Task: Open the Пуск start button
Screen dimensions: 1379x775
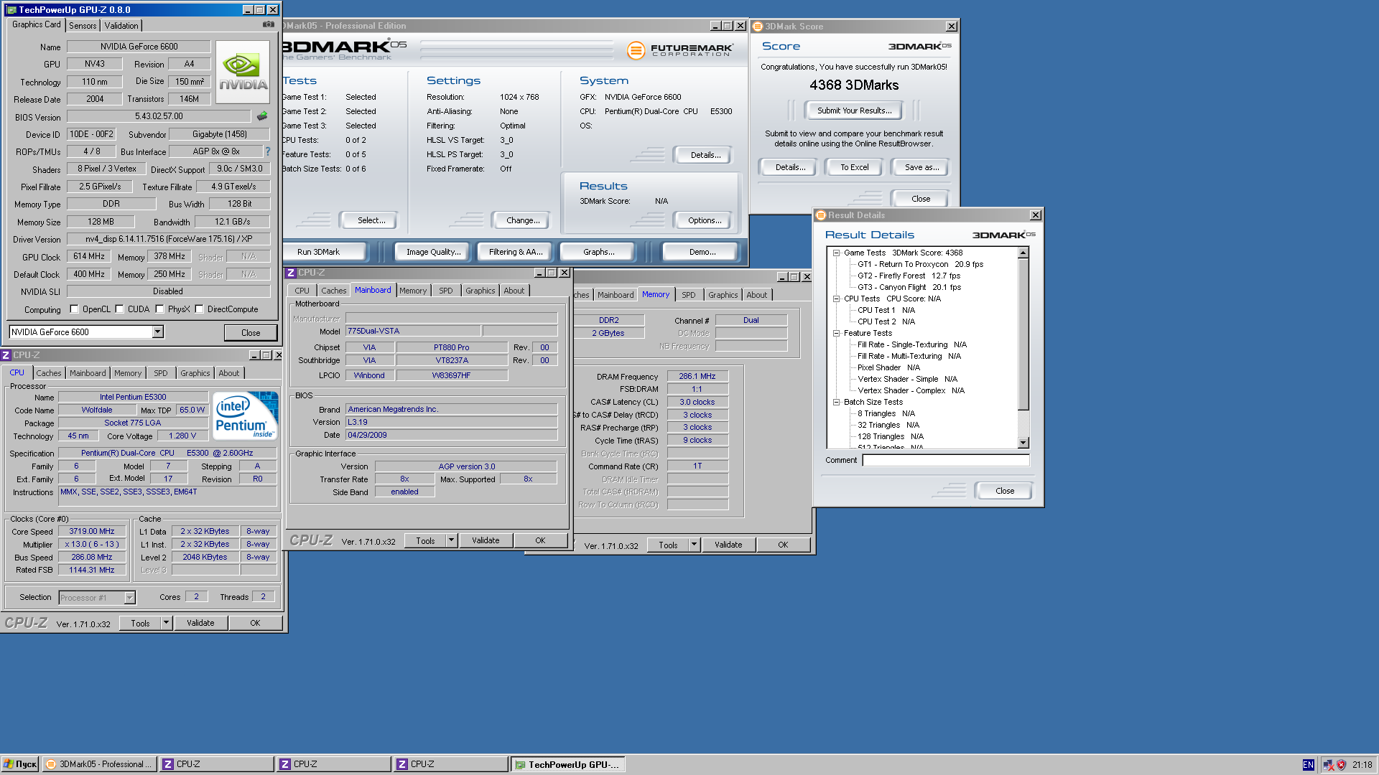Action: click(x=20, y=764)
